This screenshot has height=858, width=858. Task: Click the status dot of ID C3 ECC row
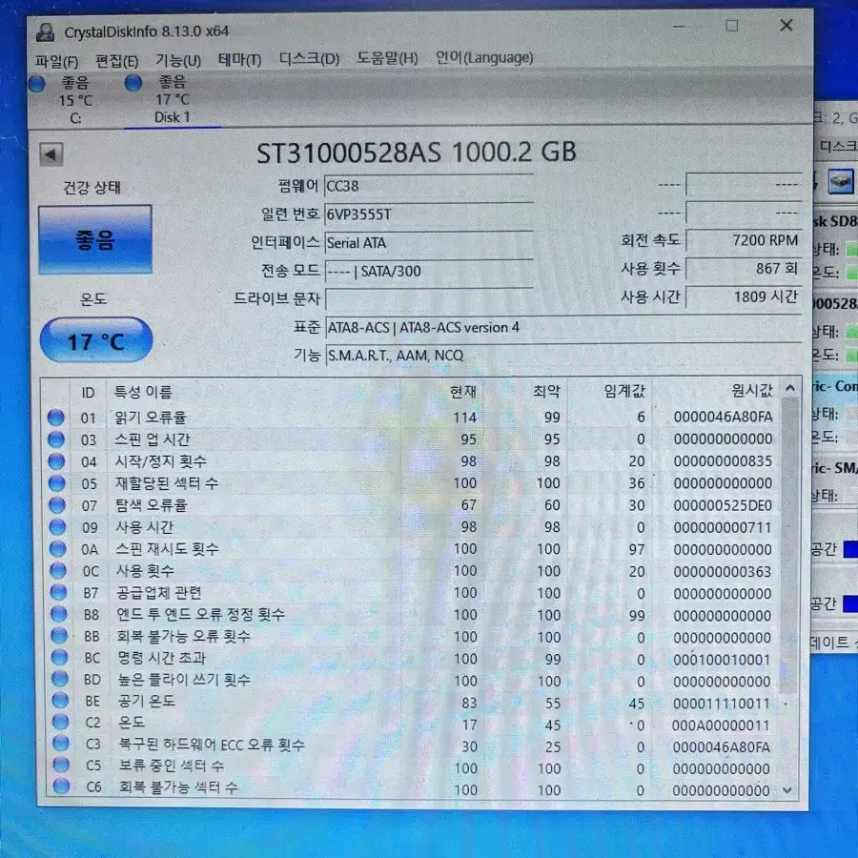point(61,743)
